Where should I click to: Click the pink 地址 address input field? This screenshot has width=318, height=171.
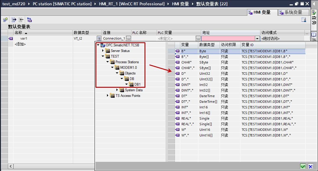(x=228, y=38)
